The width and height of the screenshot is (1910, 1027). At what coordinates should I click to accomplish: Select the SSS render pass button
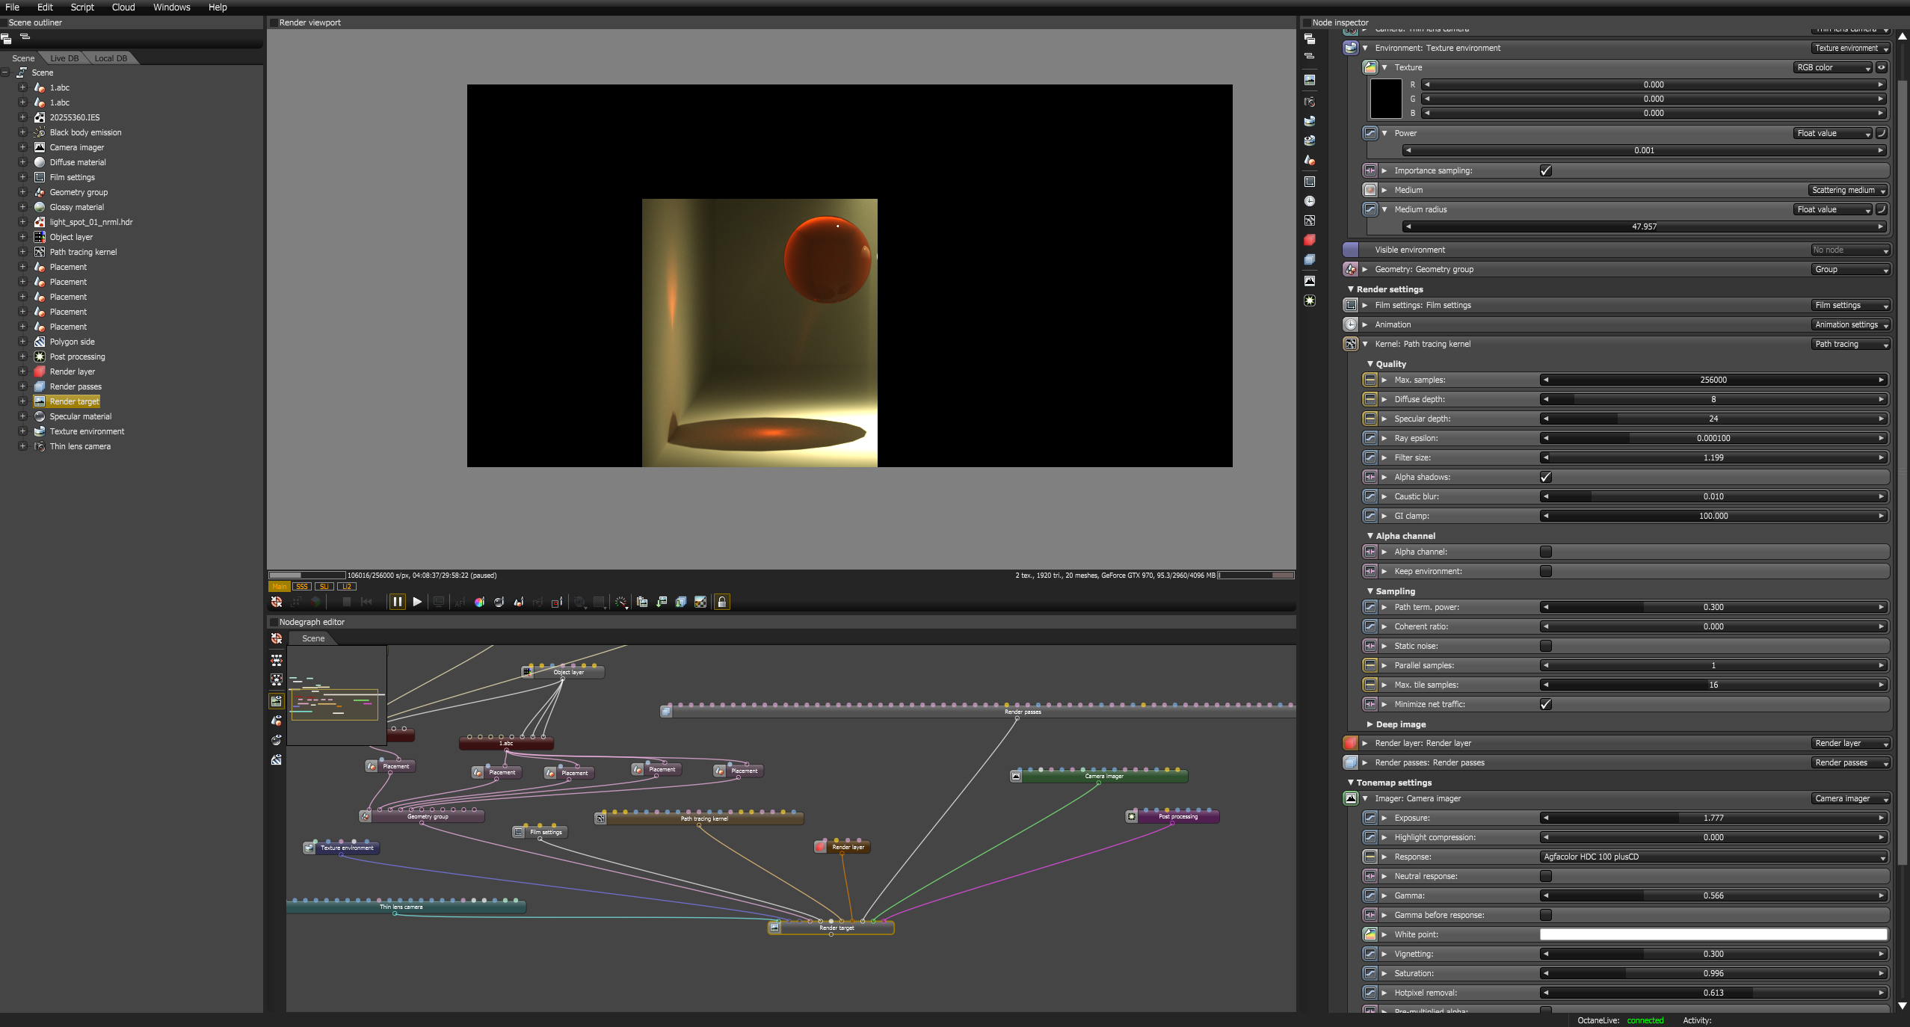click(x=302, y=587)
